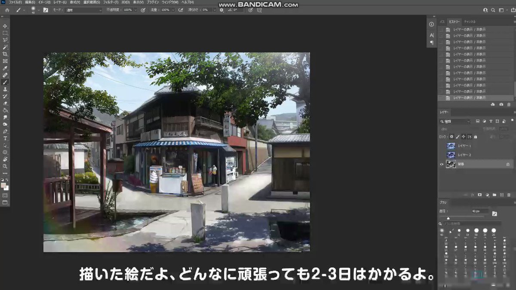Open the brush preset picker dropdown

pos(39,9)
